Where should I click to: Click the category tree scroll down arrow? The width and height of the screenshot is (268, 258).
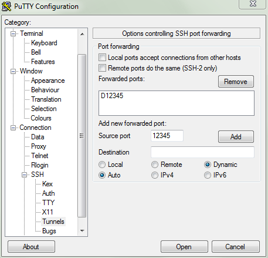click(x=82, y=231)
